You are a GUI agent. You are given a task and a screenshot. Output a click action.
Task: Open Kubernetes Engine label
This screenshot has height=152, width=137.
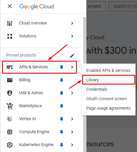click(x=36, y=145)
